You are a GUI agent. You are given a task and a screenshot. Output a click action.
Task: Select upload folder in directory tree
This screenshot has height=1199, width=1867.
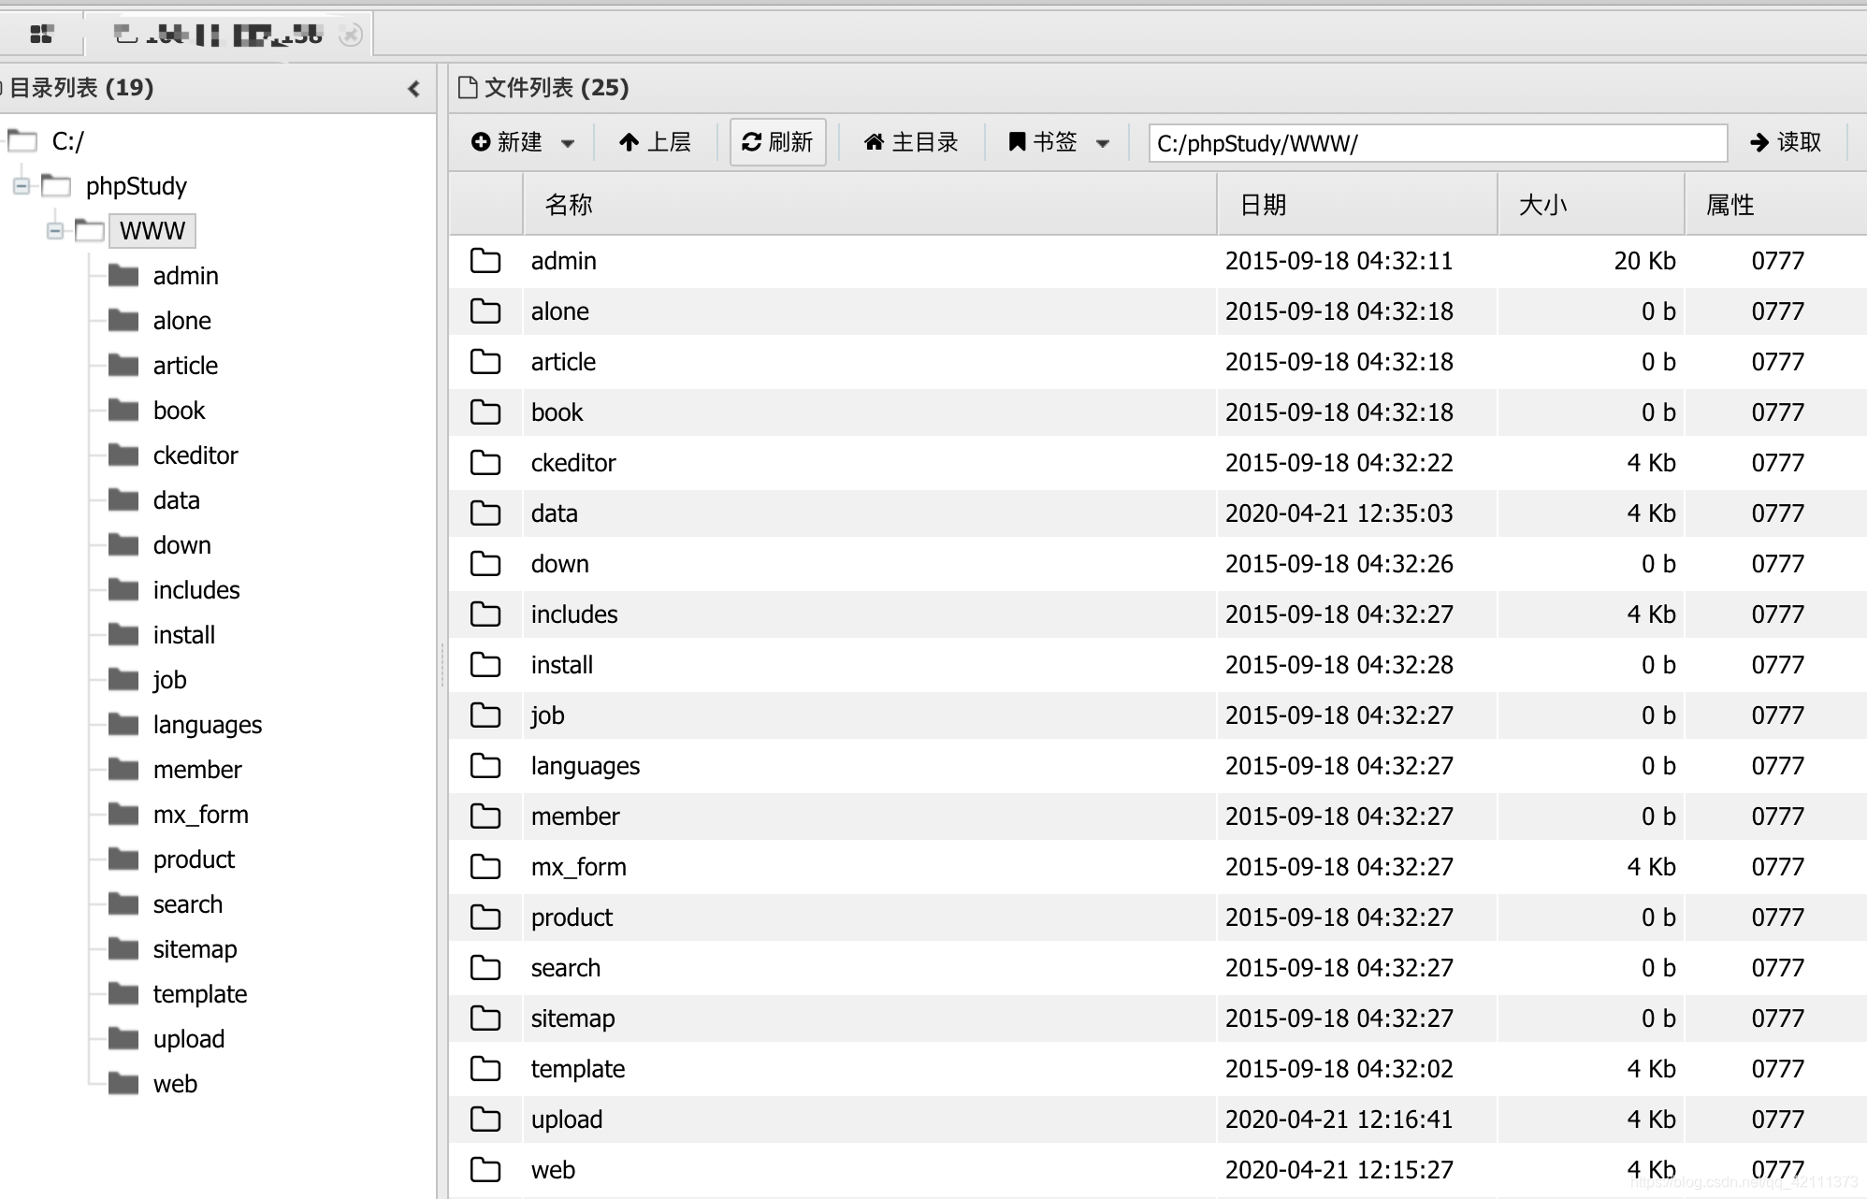coord(188,1039)
